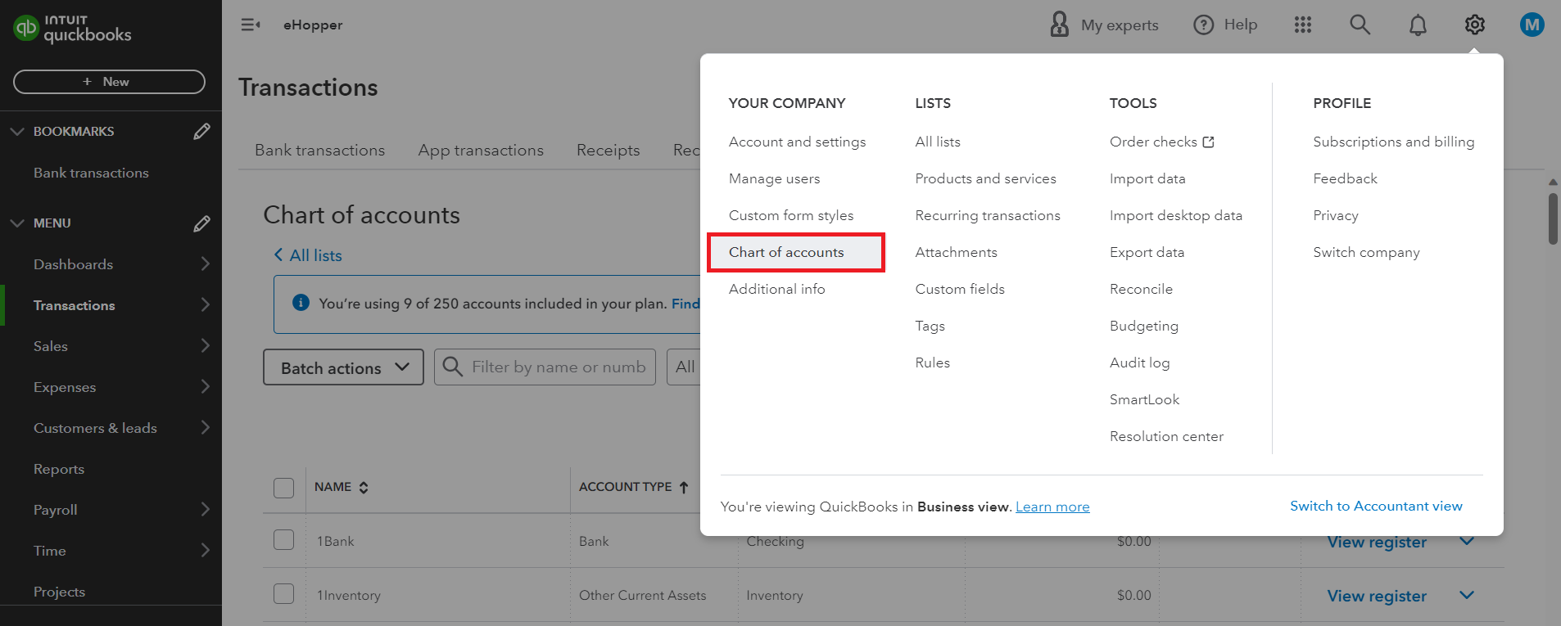Open 1Bank View register dropdown arrow
Image resolution: width=1561 pixels, height=626 pixels.
pos(1467,541)
